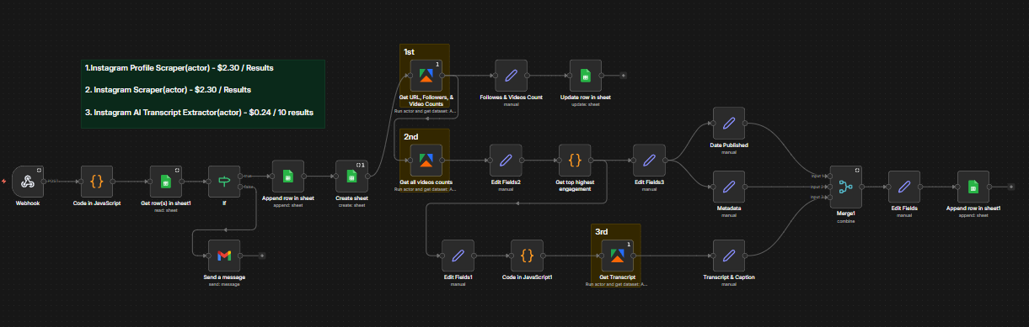1029x327 pixels.
Task: Select the Transcript & Caption node
Action: (x=729, y=255)
